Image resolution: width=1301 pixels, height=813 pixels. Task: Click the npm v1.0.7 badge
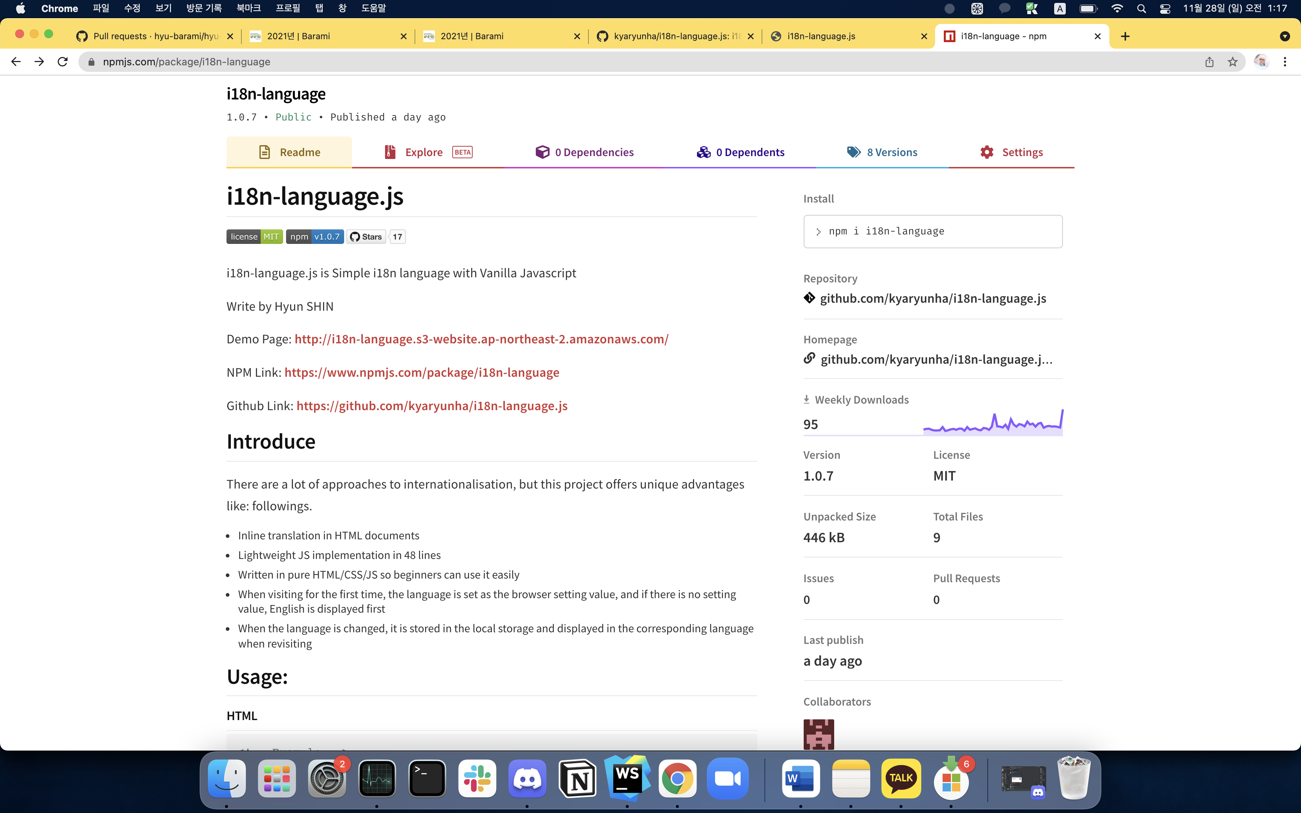pos(314,237)
